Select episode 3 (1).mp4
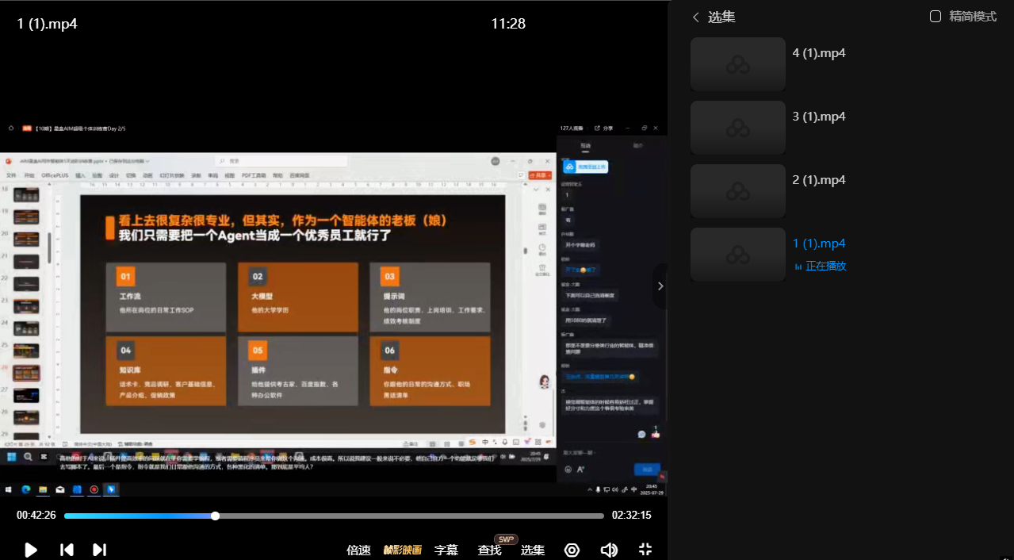The height and width of the screenshot is (560, 1014). point(818,116)
